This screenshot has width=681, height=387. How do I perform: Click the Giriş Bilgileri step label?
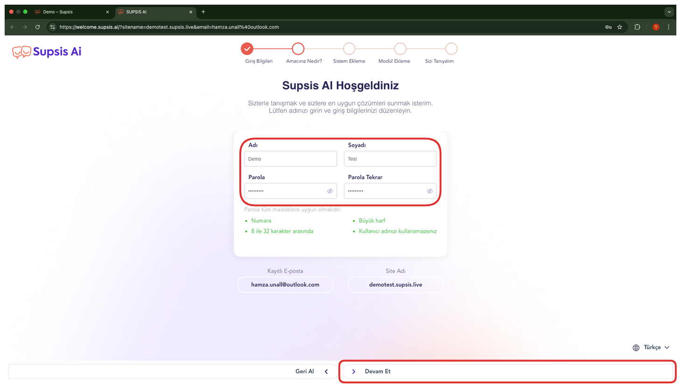tap(259, 61)
